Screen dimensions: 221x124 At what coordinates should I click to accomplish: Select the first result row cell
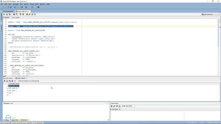pyautogui.click(x=14, y=86)
